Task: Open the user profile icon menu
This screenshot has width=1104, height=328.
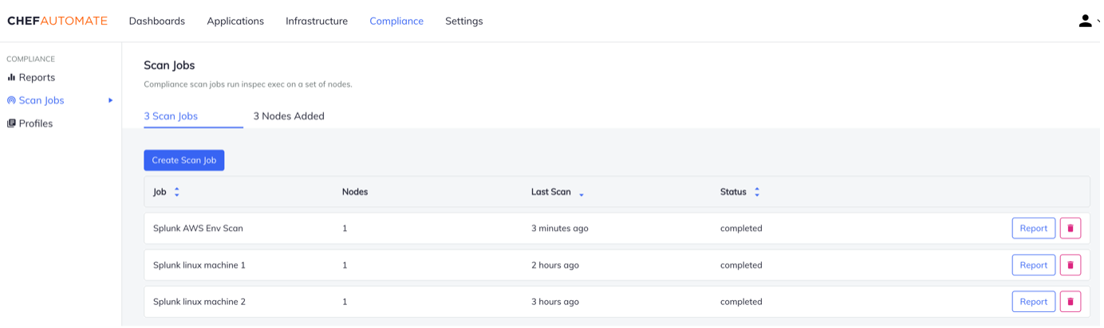Action: [1085, 21]
